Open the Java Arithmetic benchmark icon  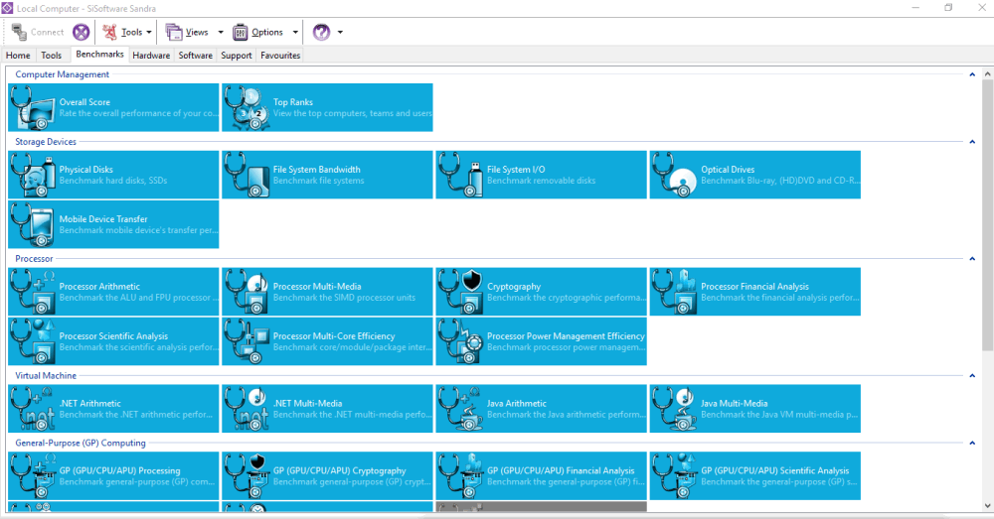click(461, 409)
